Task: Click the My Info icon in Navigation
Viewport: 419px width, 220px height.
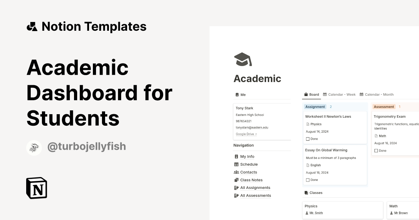Action: click(x=237, y=156)
